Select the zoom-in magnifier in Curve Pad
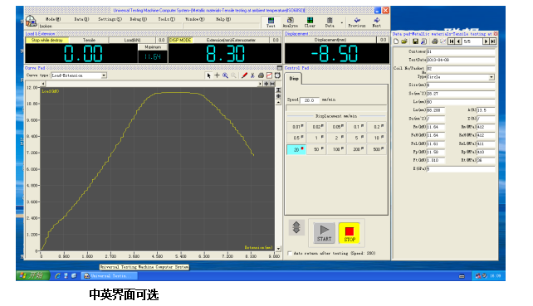 coord(225,75)
